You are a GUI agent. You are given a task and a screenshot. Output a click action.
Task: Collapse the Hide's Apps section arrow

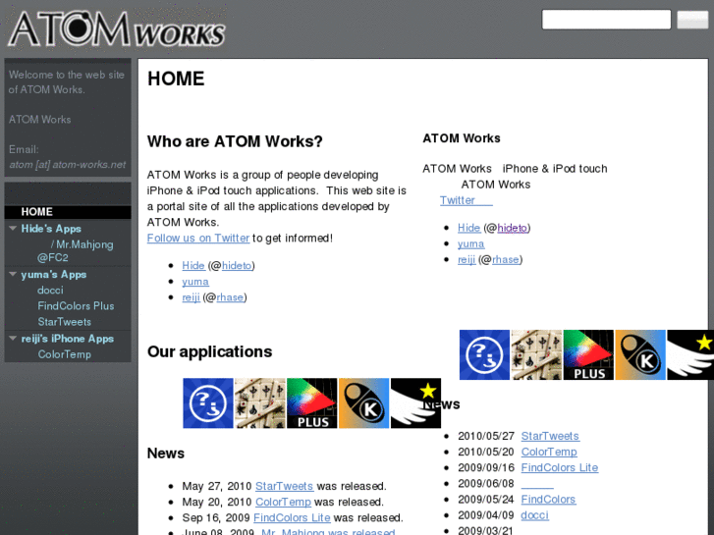(13, 228)
